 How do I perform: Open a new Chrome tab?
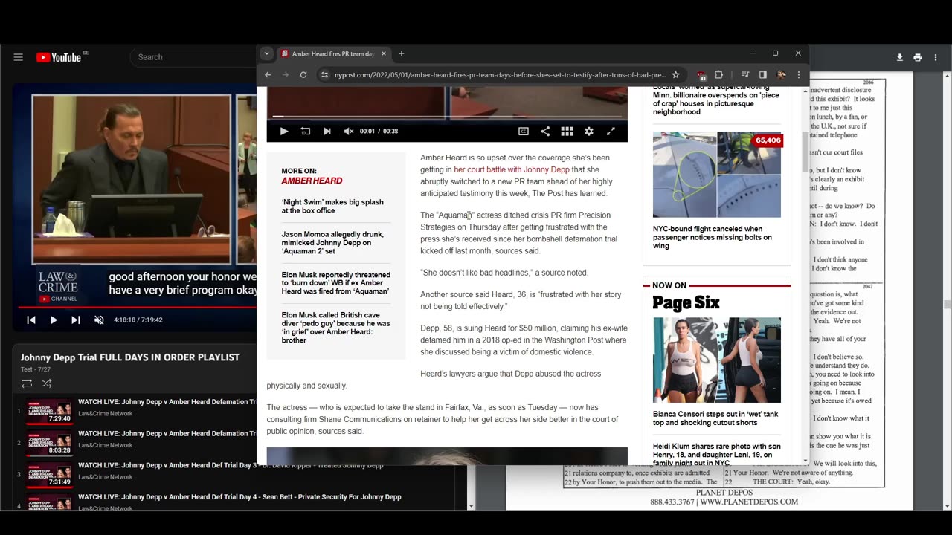[x=401, y=53]
